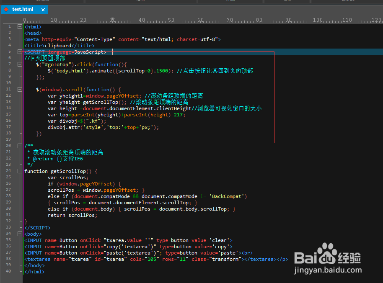Click the closing </html> tag
Screen dimensions: 383x283
34,272
